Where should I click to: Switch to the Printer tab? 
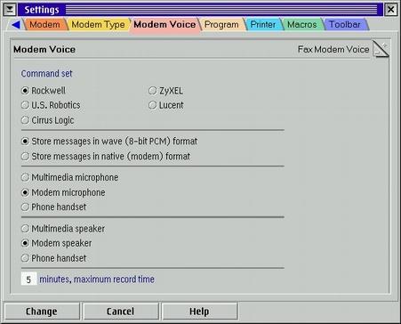point(263,25)
